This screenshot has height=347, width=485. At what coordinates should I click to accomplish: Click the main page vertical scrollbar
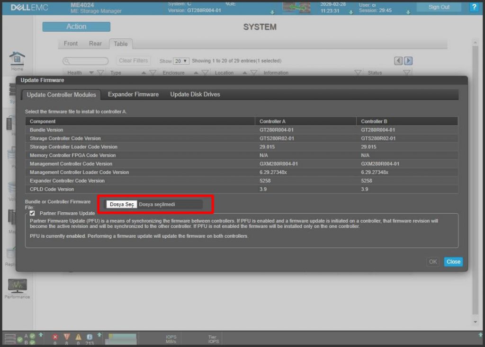(x=476, y=179)
